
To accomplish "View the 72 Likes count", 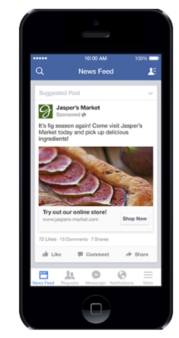I will point(47,239).
